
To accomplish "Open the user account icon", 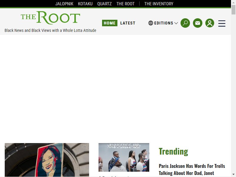I will coord(210,23).
